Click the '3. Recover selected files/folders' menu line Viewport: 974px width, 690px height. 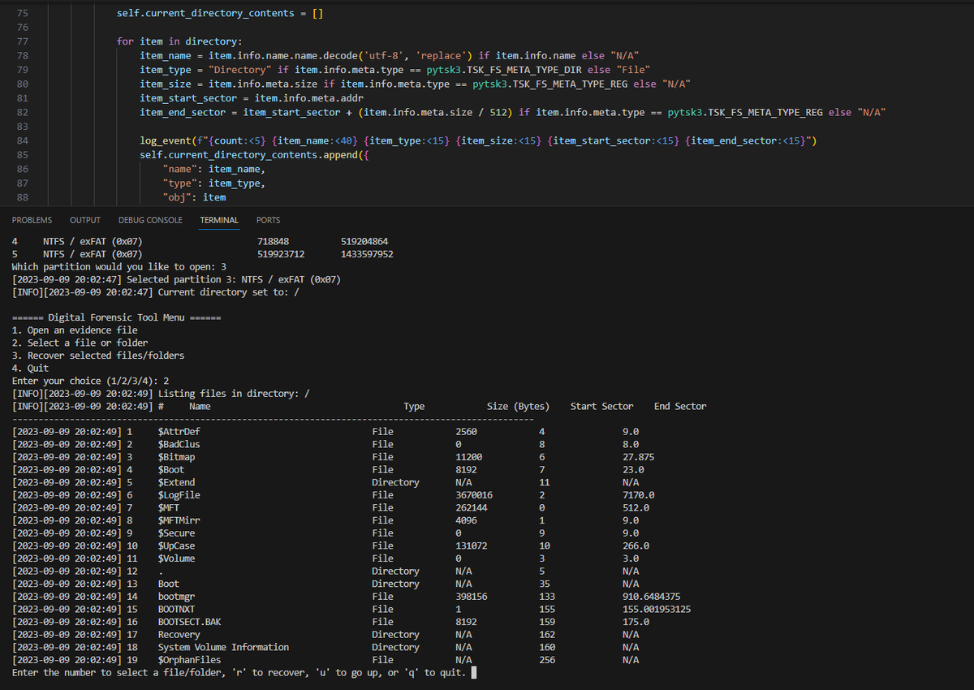click(x=98, y=356)
